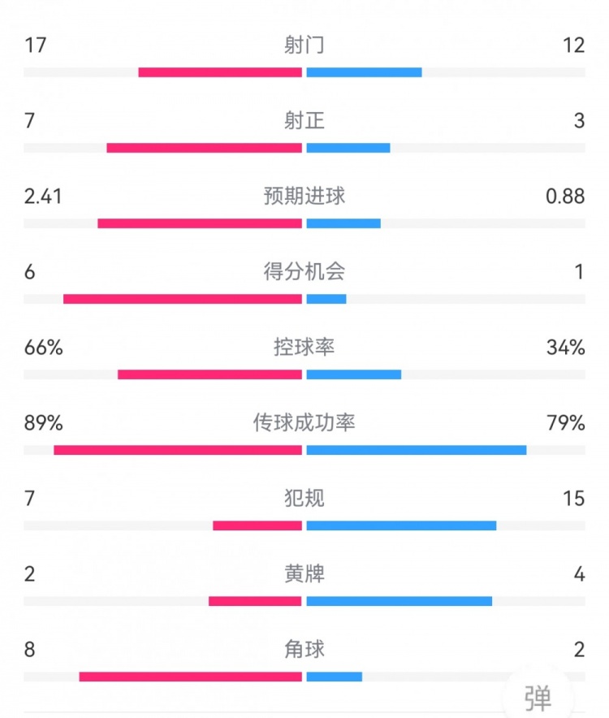The image size is (609, 718).
Task: Click the blue 黄牌 bar
Action: [x=400, y=601]
